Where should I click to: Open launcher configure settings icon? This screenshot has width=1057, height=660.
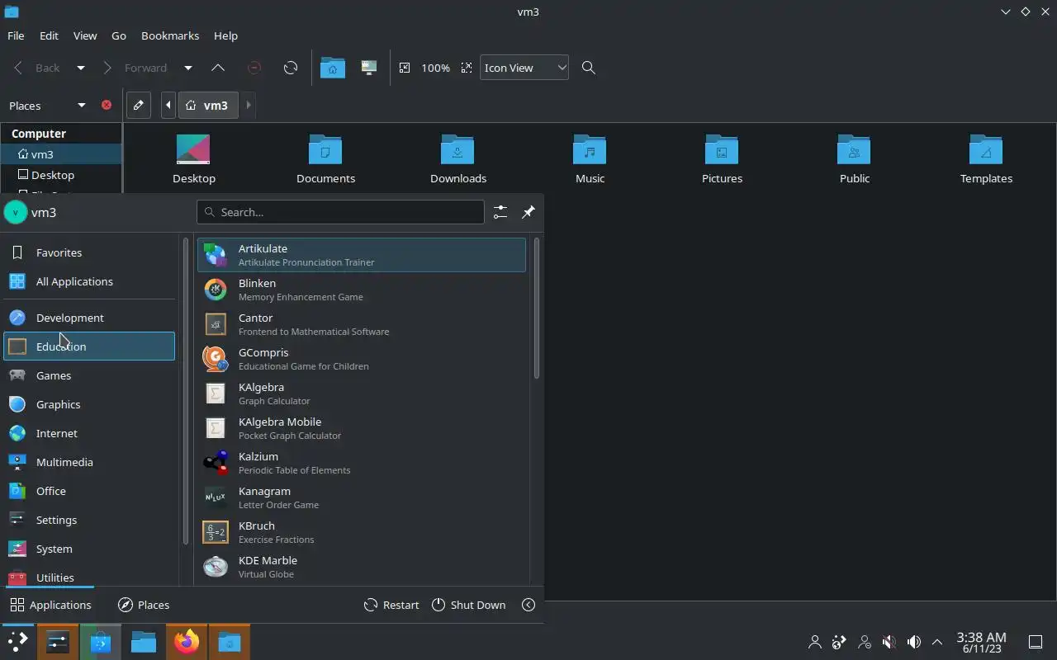point(500,212)
